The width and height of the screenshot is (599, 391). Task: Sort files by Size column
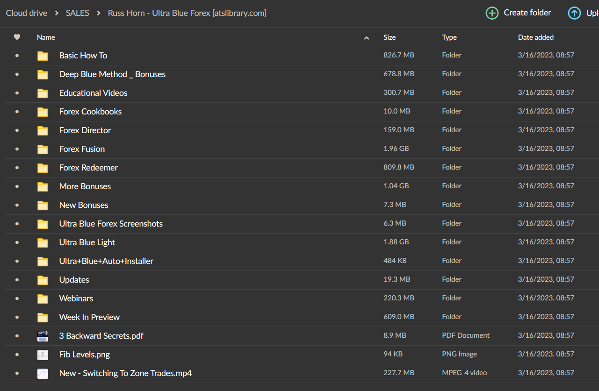(390, 37)
